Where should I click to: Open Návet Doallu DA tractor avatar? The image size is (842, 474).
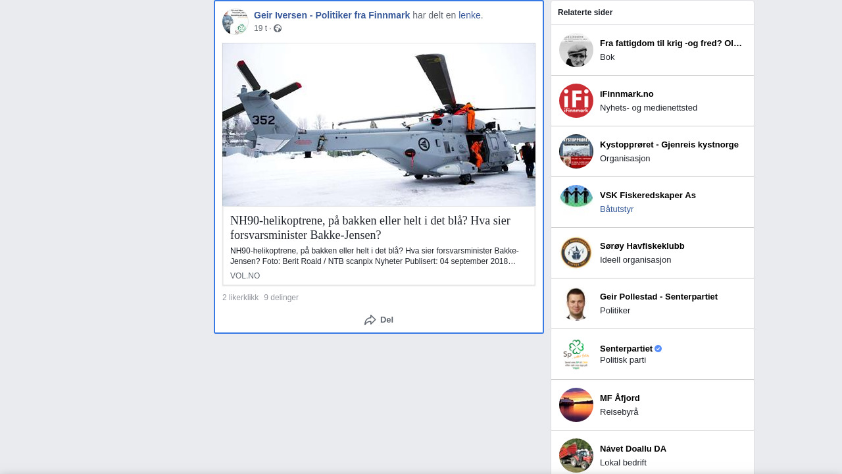[x=576, y=456]
